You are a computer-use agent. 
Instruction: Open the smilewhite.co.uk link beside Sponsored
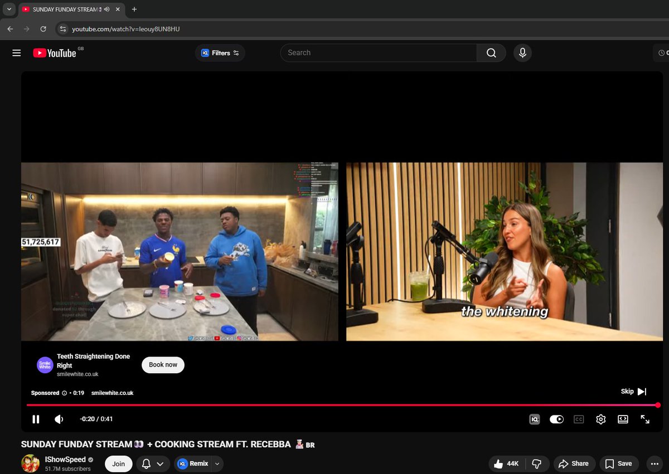(x=112, y=393)
